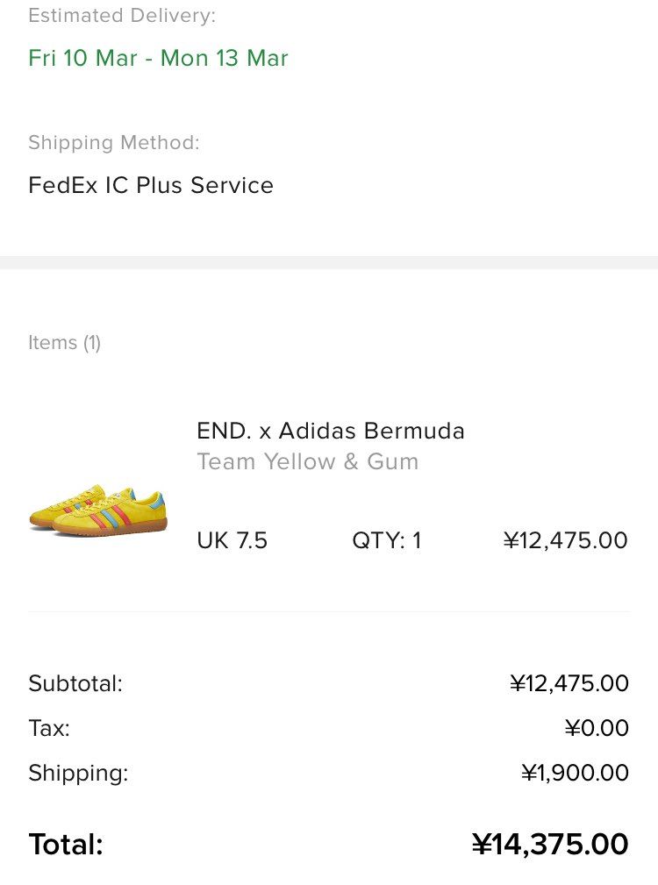Click the bold Total label
Viewport: 658px width, 885px height.
pos(66,845)
